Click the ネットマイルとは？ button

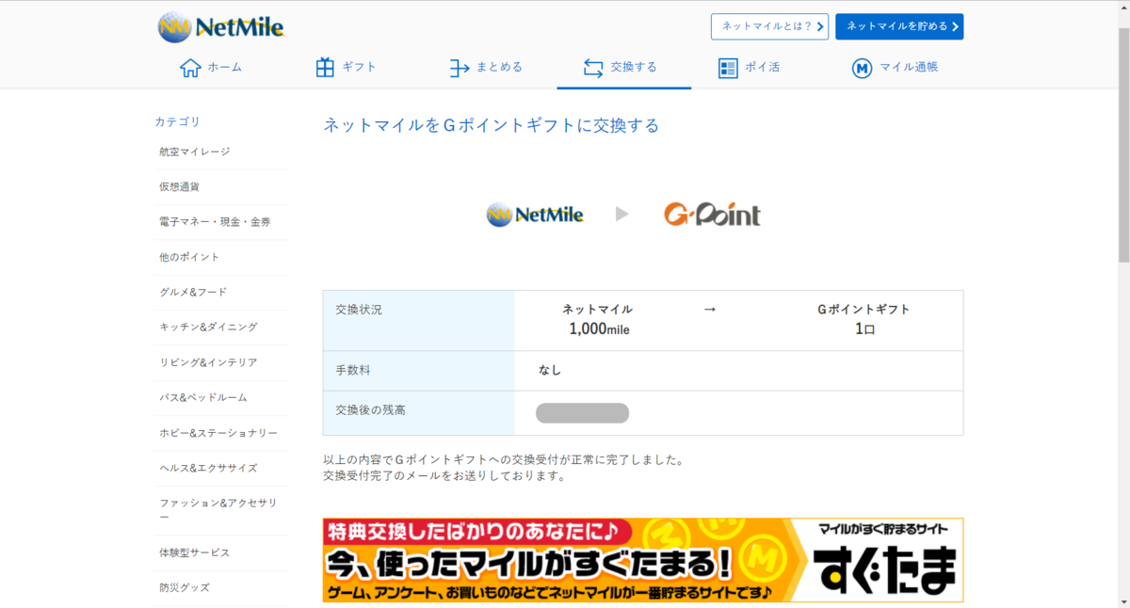769,26
